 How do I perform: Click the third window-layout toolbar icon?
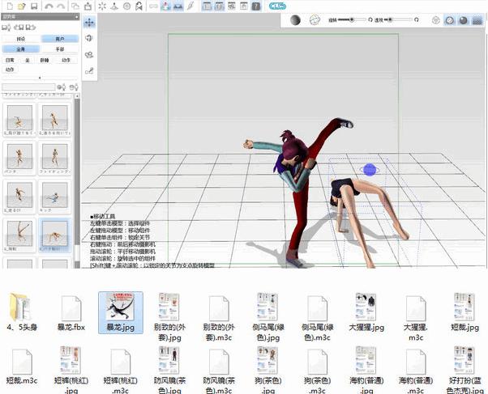[x=232, y=6]
